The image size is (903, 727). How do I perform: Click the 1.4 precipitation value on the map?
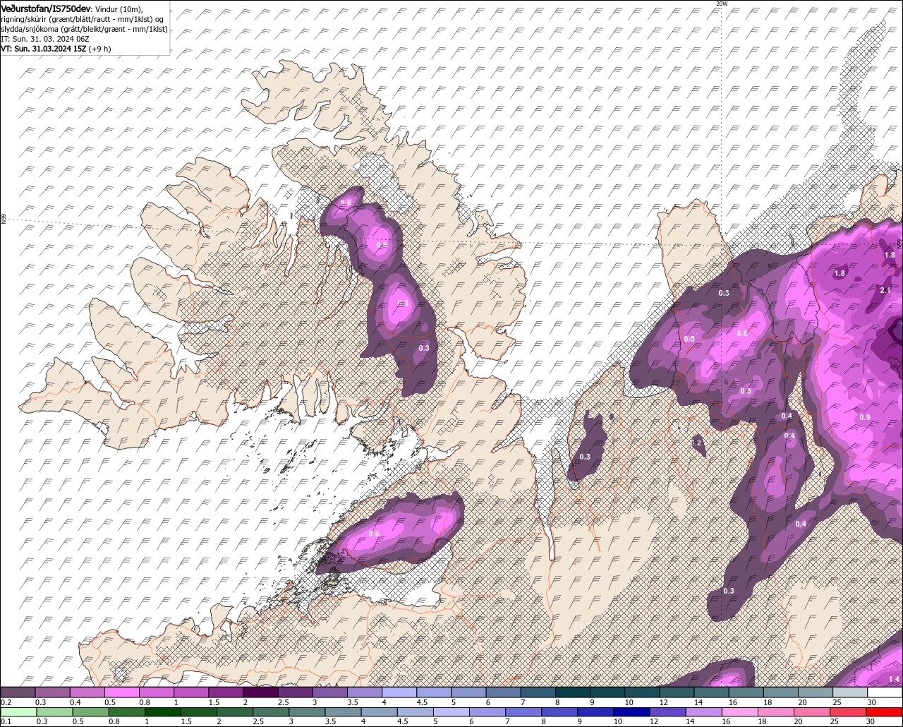pyautogui.click(x=894, y=680)
